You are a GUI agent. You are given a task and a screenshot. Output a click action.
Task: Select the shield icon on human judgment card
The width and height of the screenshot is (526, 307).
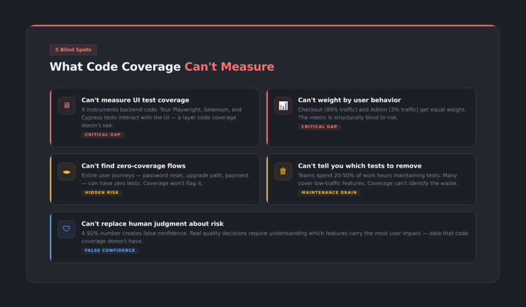pyautogui.click(x=66, y=229)
